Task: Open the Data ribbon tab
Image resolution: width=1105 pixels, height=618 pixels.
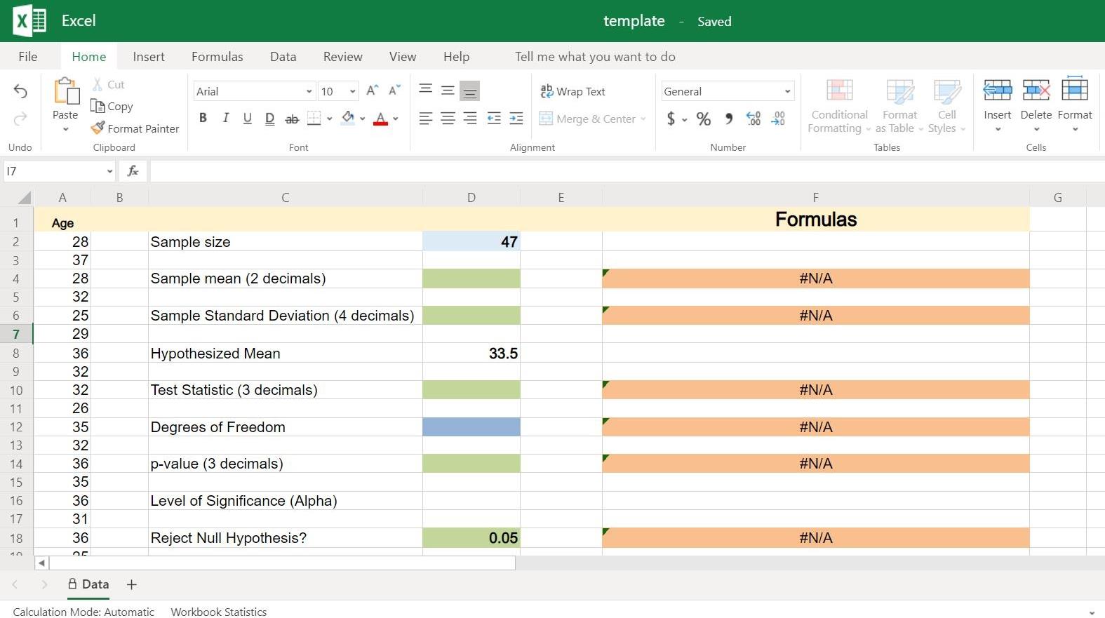Action: [x=283, y=57]
